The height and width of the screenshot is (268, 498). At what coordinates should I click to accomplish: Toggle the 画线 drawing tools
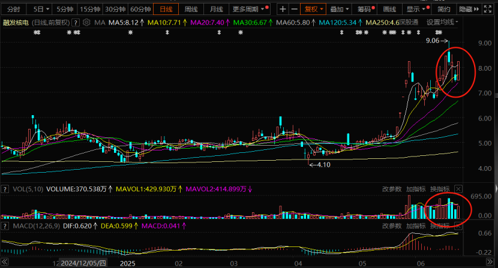tap(389, 10)
